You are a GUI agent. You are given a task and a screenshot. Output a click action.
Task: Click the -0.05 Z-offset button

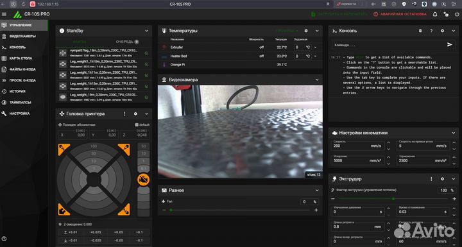click(x=119, y=240)
